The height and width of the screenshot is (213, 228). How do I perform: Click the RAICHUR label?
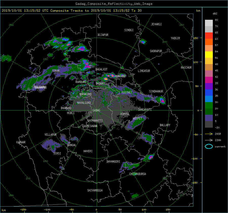186,68
